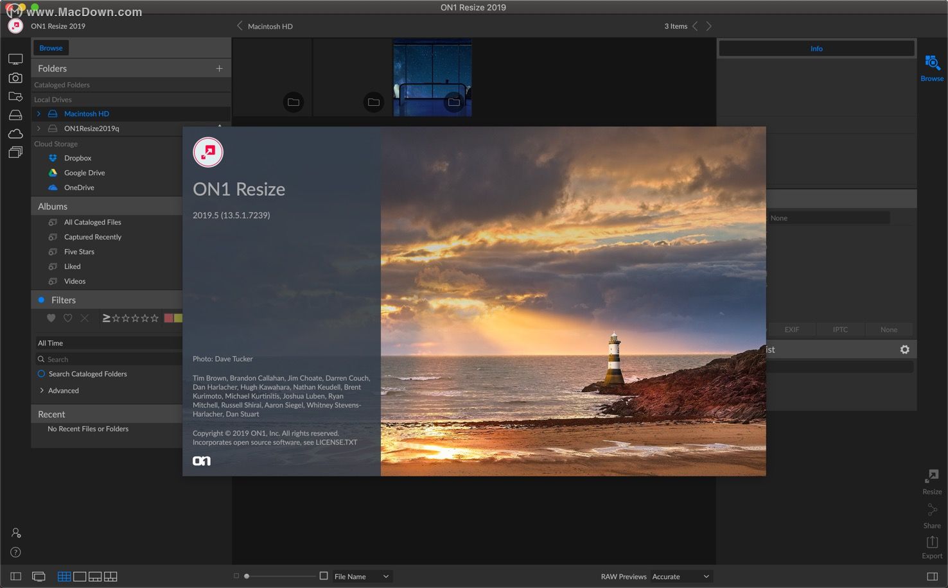Image resolution: width=948 pixels, height=588 pixels.
Task: Open the favorite folders shortcut
Action: (15, 96)
